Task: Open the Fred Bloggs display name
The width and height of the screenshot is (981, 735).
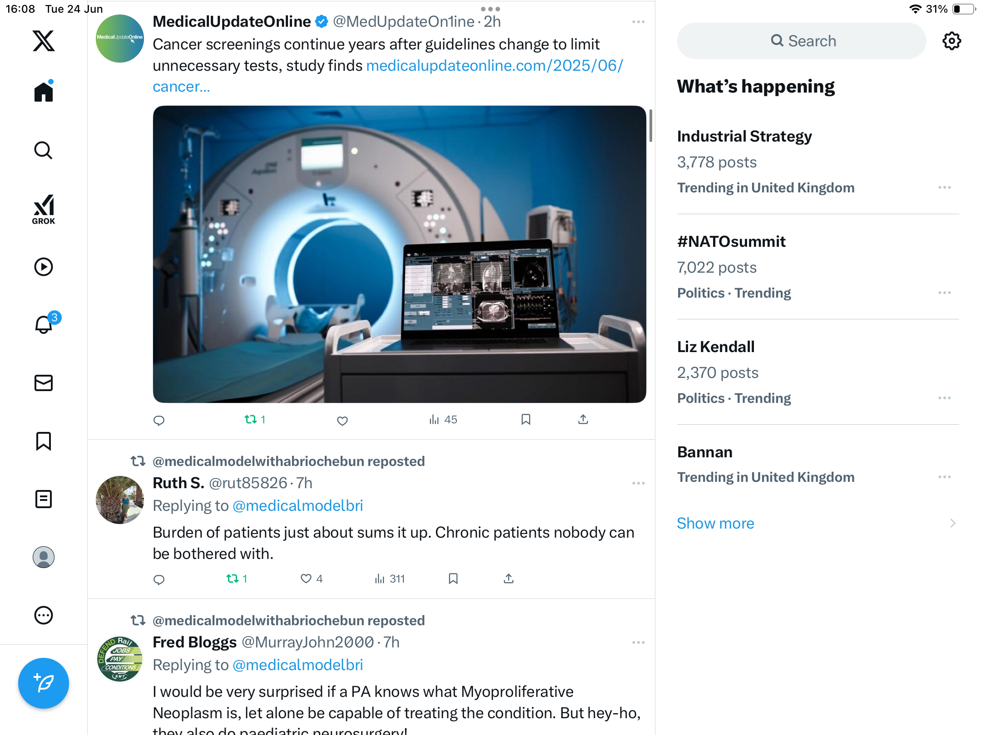Action: pos(194,642)
